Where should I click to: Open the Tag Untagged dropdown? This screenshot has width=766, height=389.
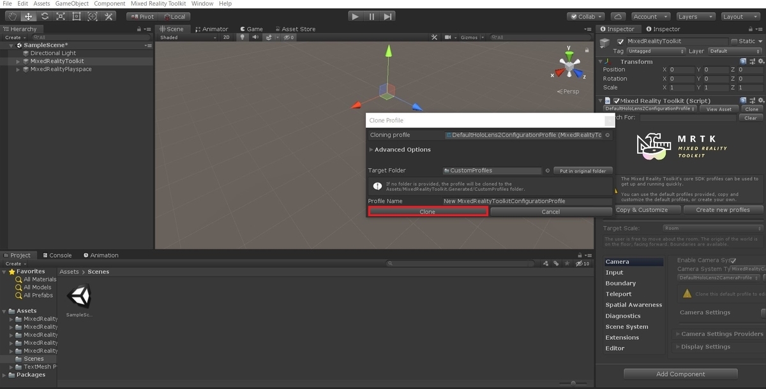pos(656,51)
